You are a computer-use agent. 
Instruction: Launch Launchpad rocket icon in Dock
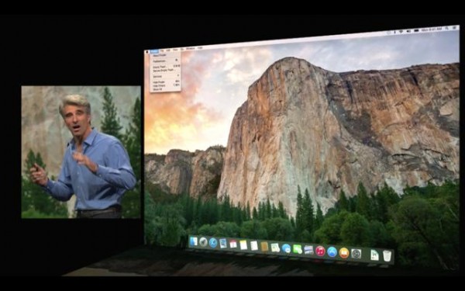(203, 242)
